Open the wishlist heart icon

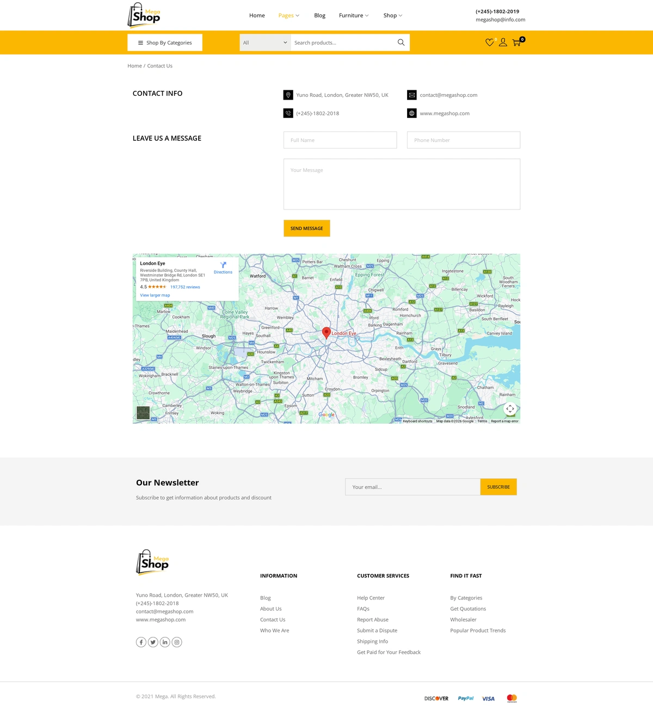(489, 42)
